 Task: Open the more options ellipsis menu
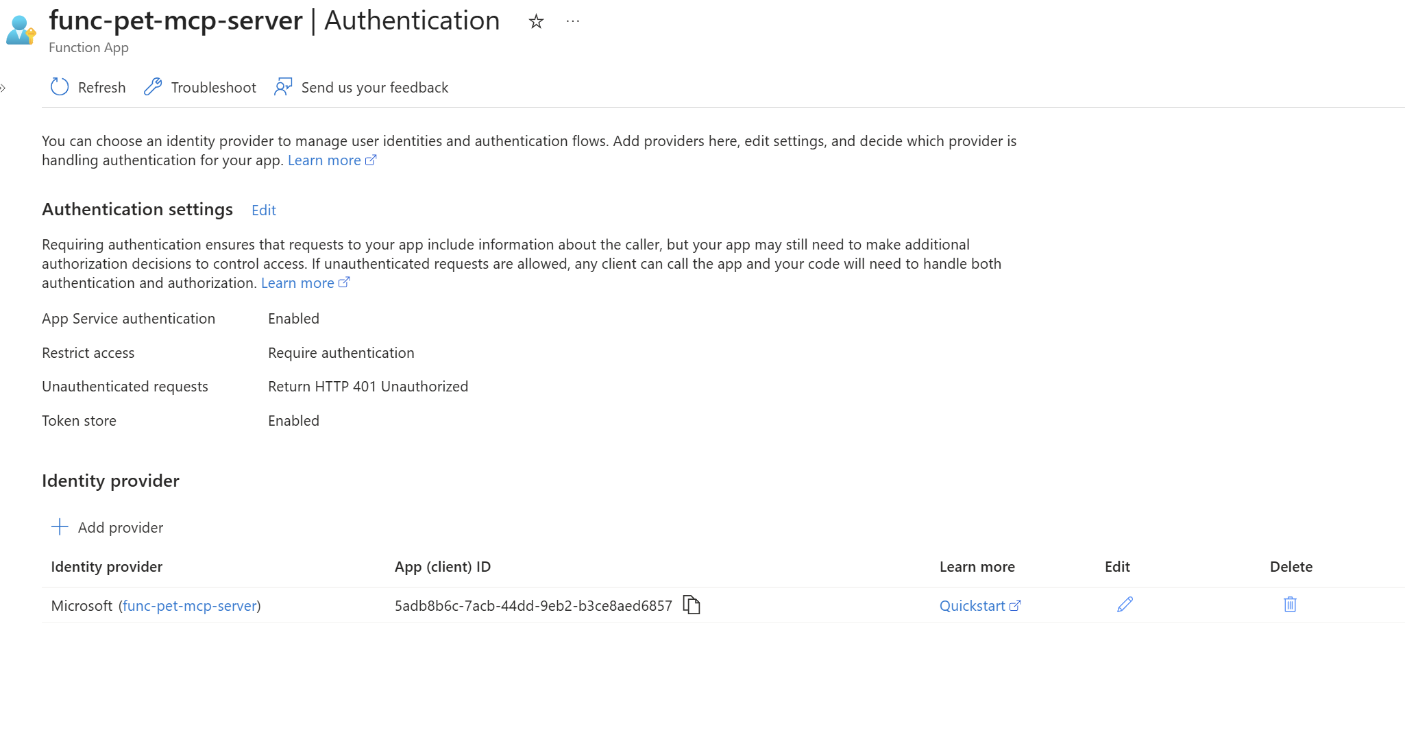[573, 22]
